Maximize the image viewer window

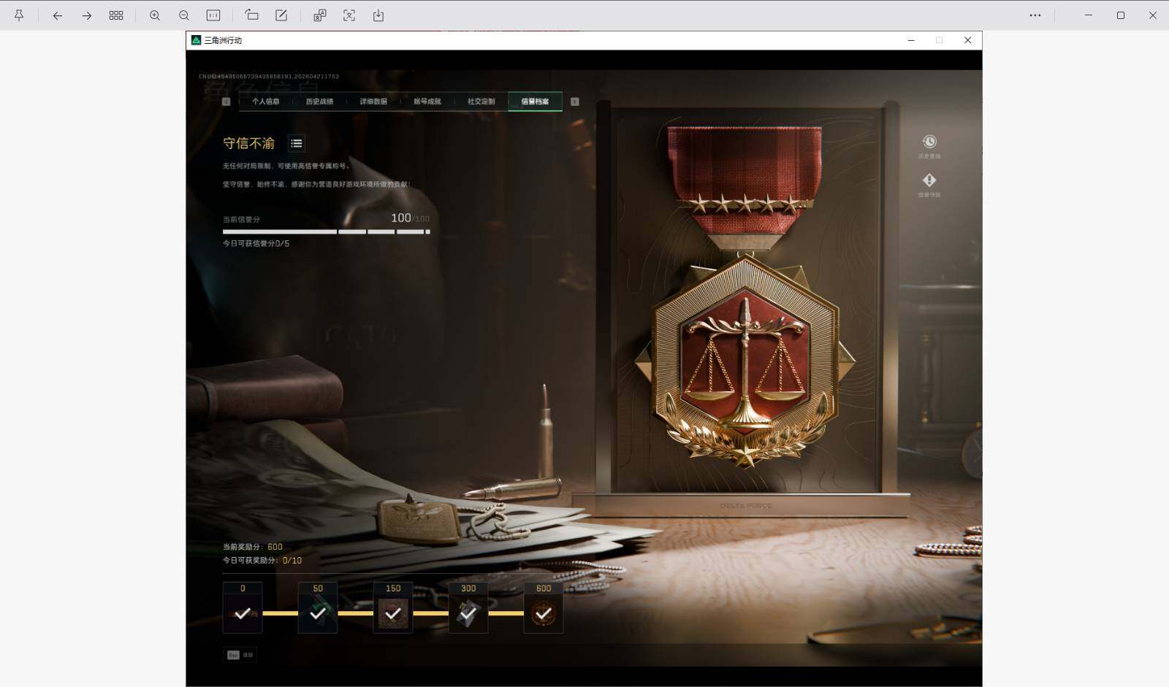click(x=1121, y=15)
